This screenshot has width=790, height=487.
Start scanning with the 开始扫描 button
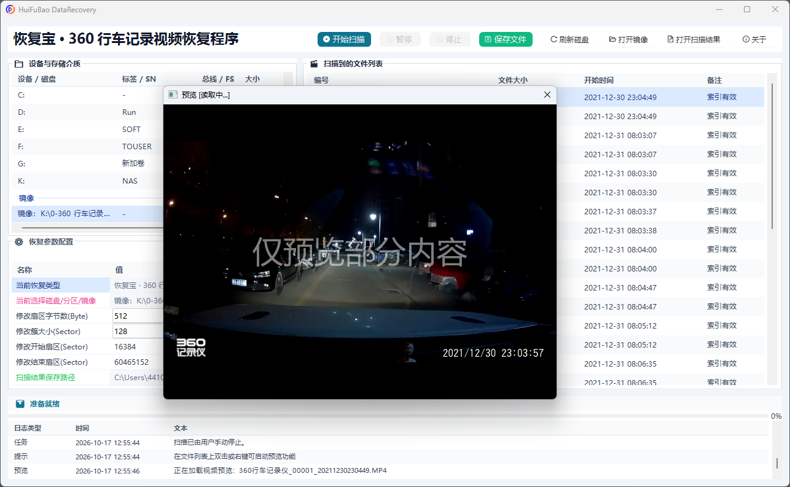click(x=345, y=39)
